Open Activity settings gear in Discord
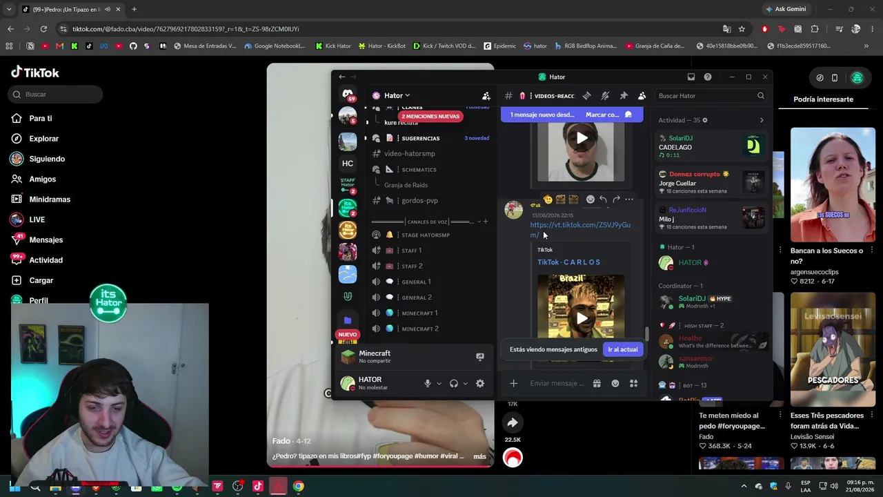This screenshot has height=497, width=883. coord(704,120)
